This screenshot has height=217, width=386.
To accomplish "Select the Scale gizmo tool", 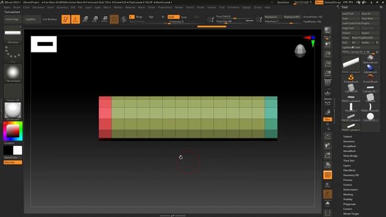I will click(x=95, y=19).
